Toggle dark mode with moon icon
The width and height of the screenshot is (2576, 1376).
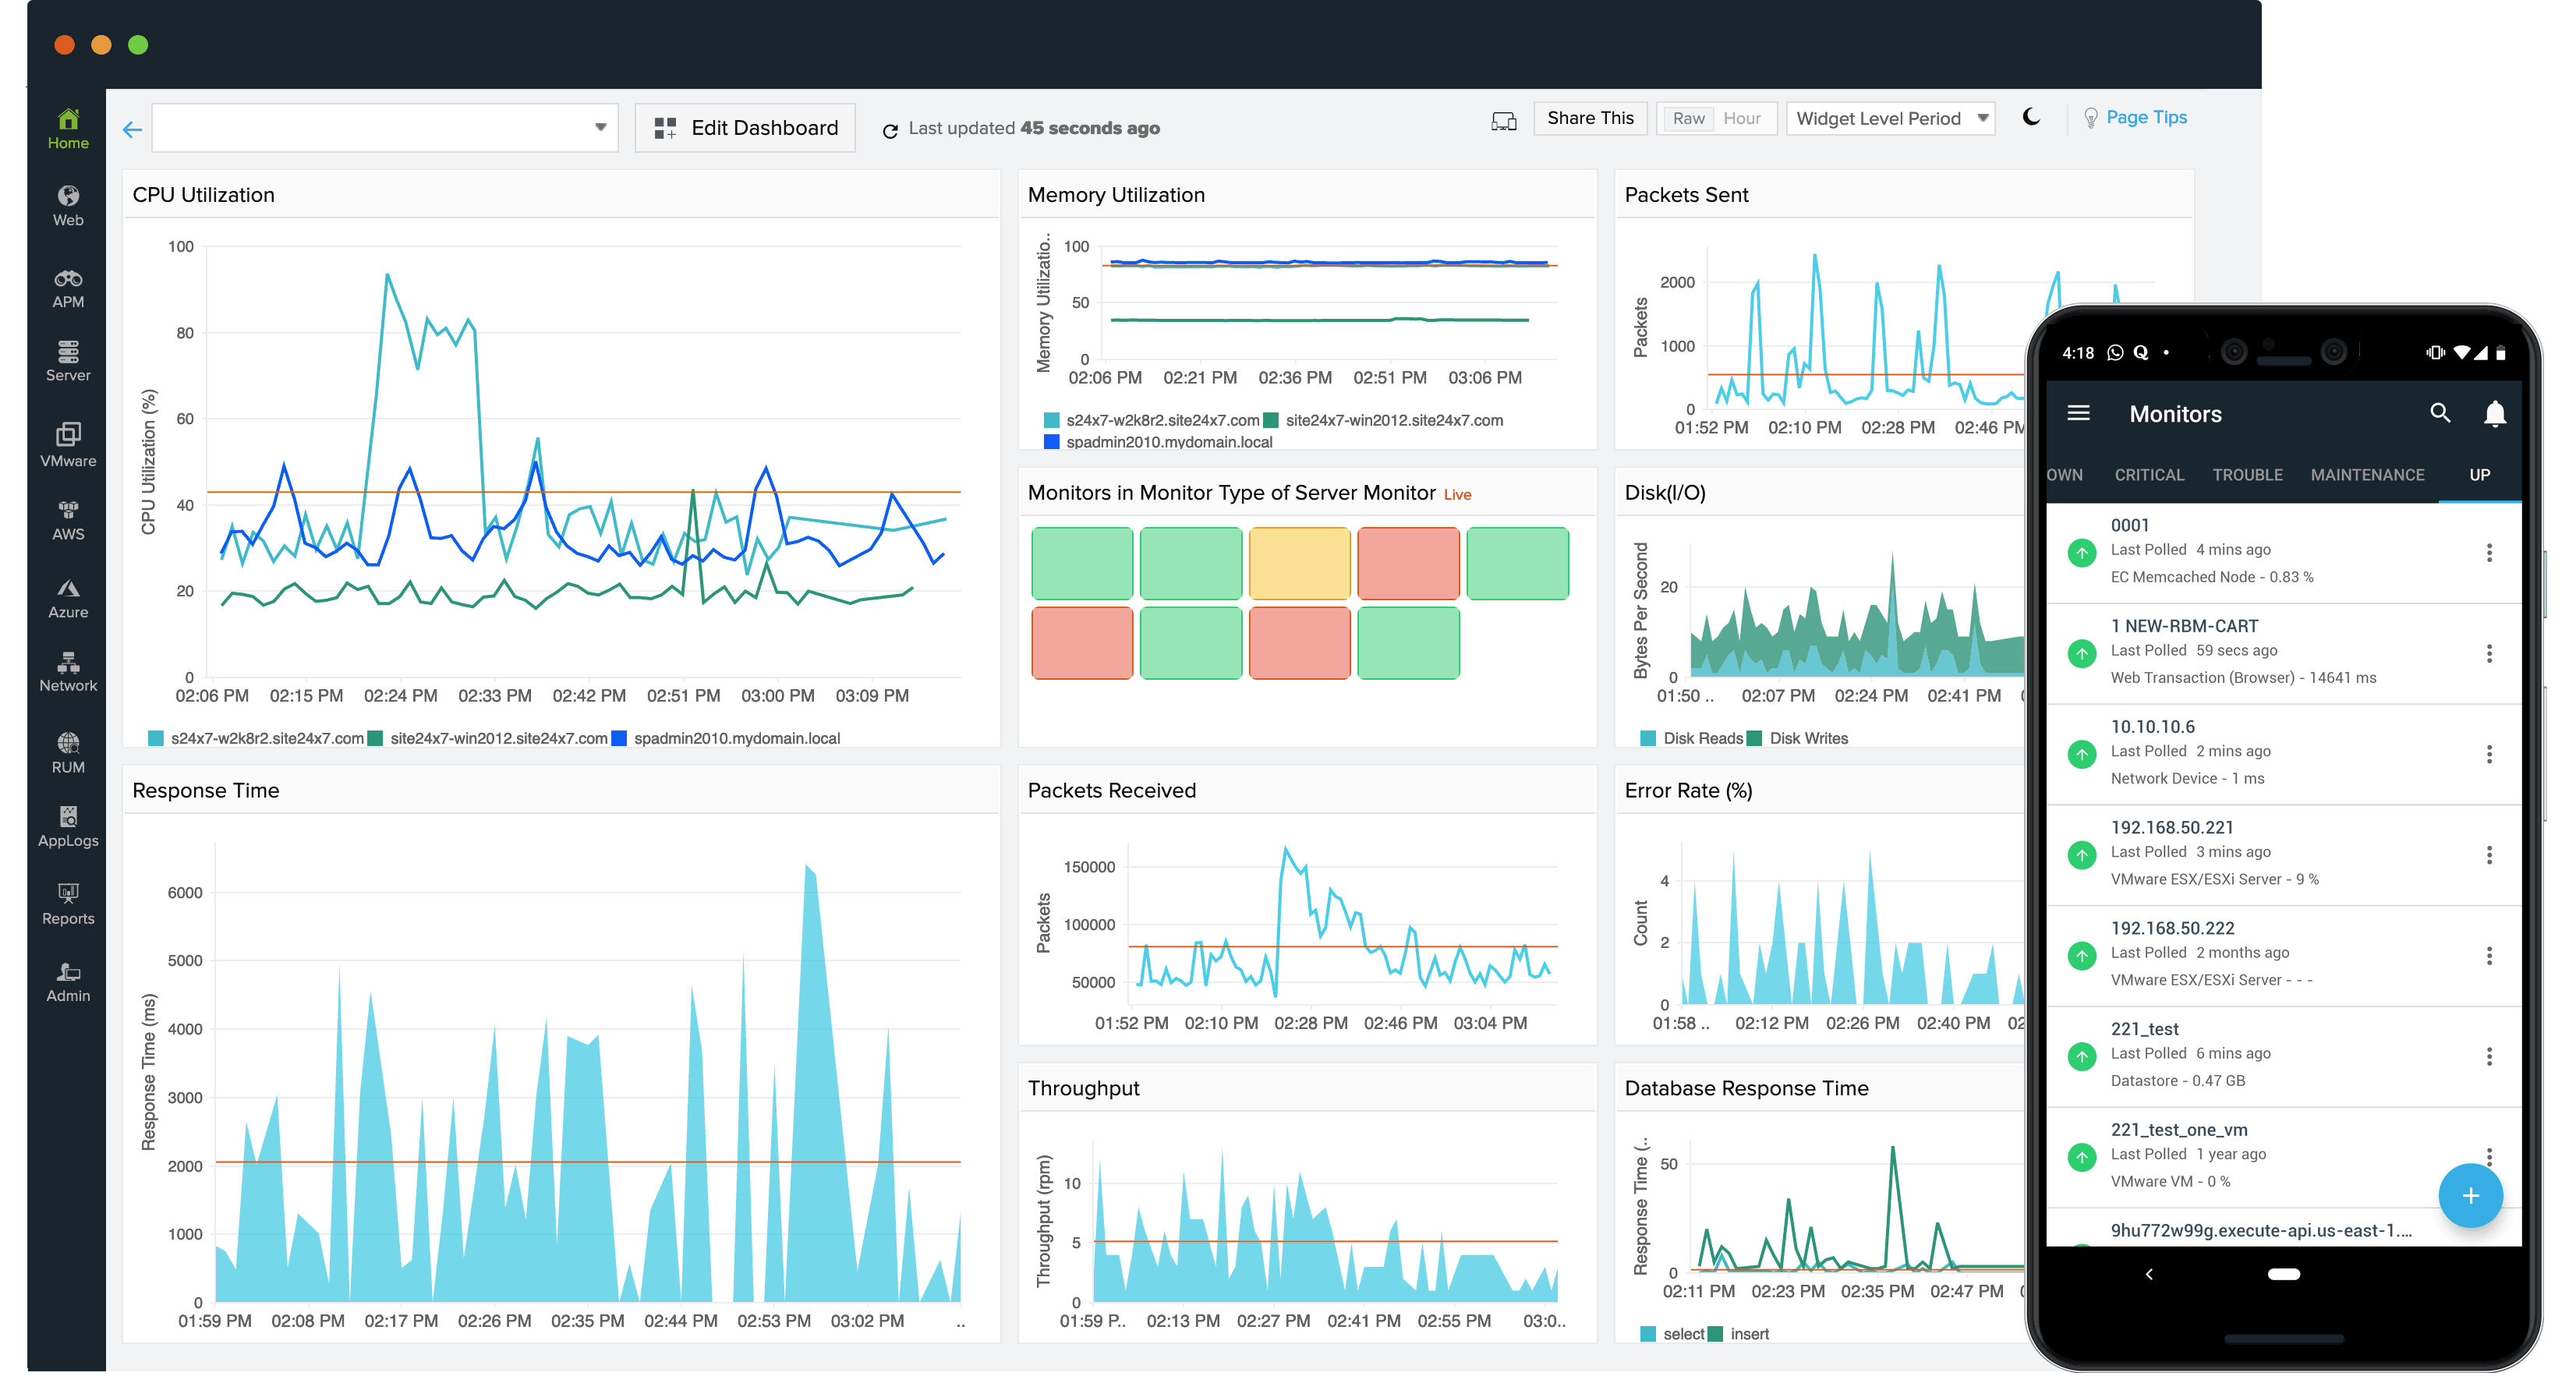pyautogui.click(x=2031, y=116)
